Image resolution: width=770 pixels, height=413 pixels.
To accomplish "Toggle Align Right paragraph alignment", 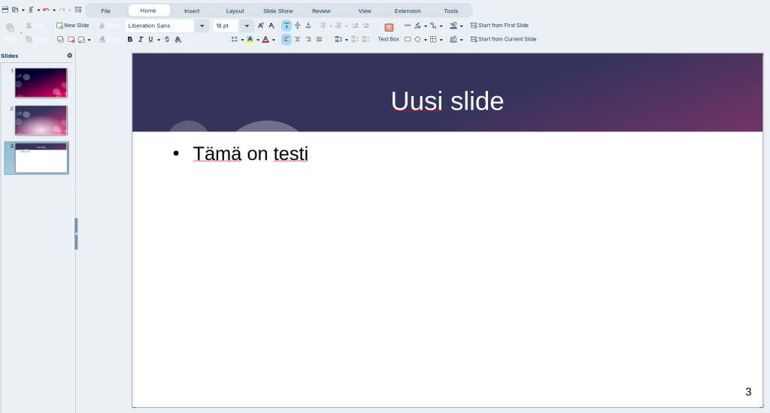I will [x=308, y=39].
